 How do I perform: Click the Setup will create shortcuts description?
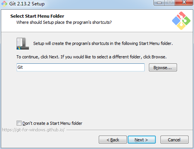(x=103, y=43)
